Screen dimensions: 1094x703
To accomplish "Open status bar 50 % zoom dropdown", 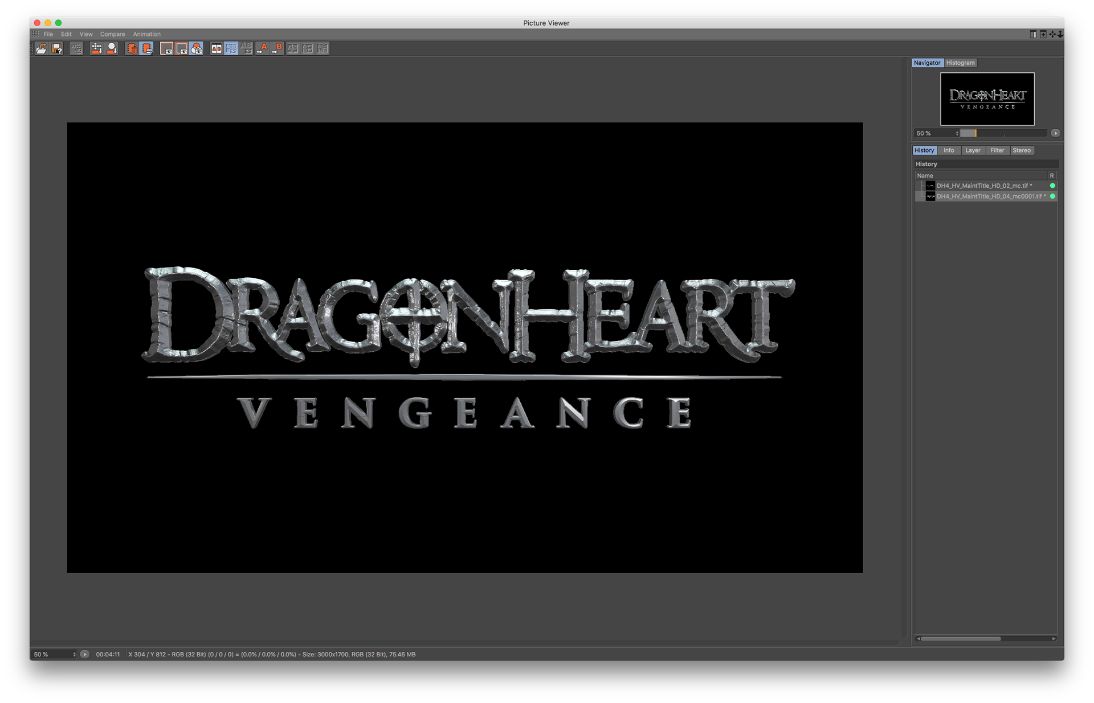I will (x=74, y=655).
